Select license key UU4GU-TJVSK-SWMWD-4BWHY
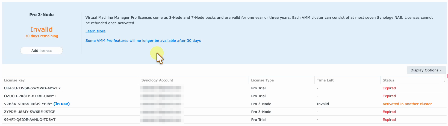The width and height of the screenshot is (448, 126). [33, 88]
